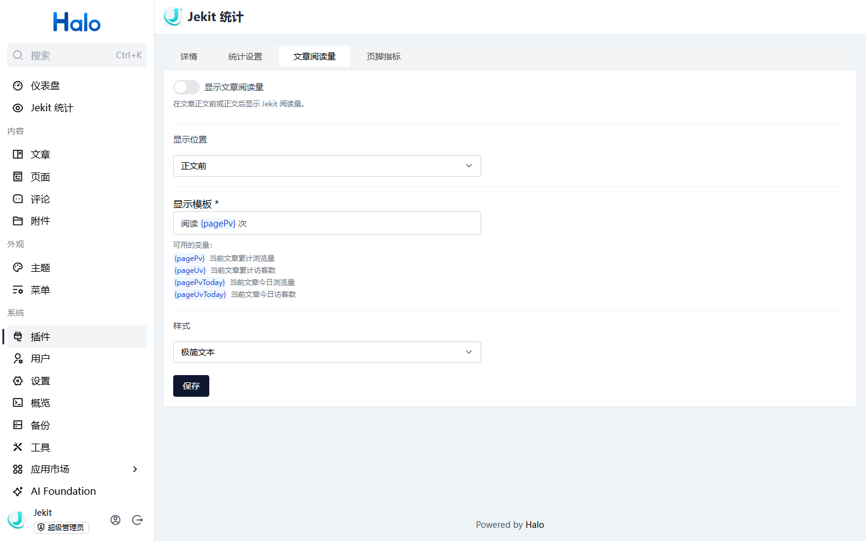Open 文章 in the sidebar menu
Viewport: 866px width, 541px height.
coord(77,154)
